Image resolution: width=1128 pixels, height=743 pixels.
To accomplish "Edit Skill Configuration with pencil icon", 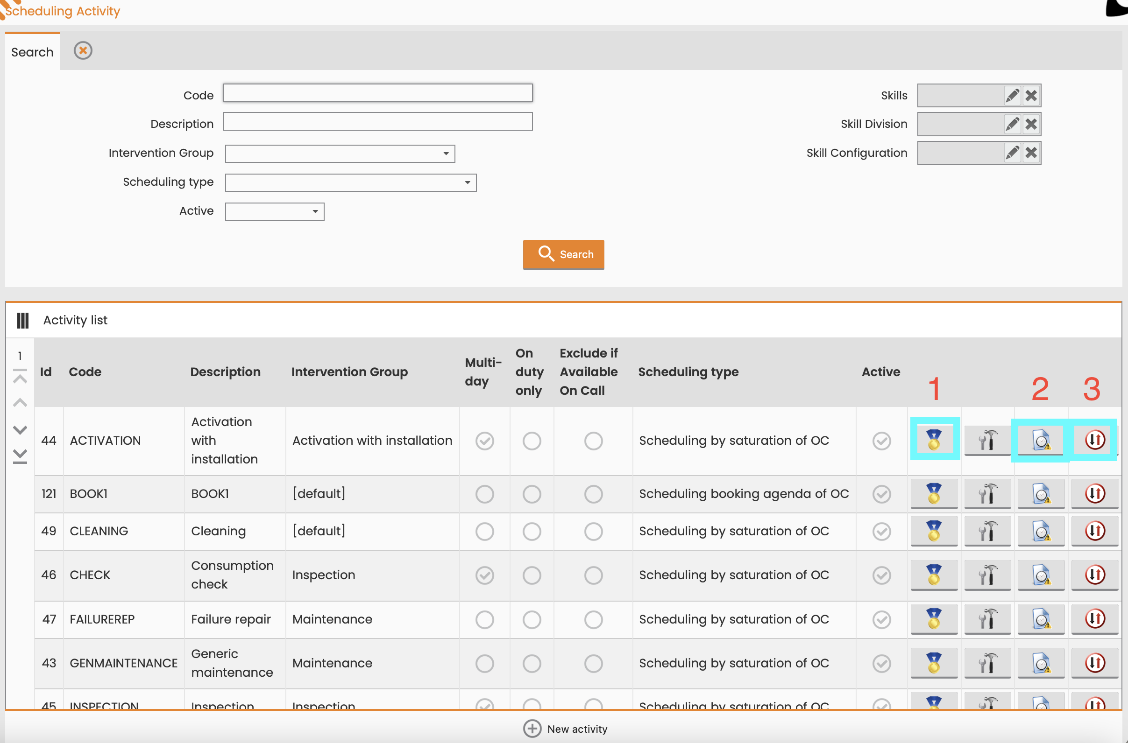I will [x=1012, y=153].
